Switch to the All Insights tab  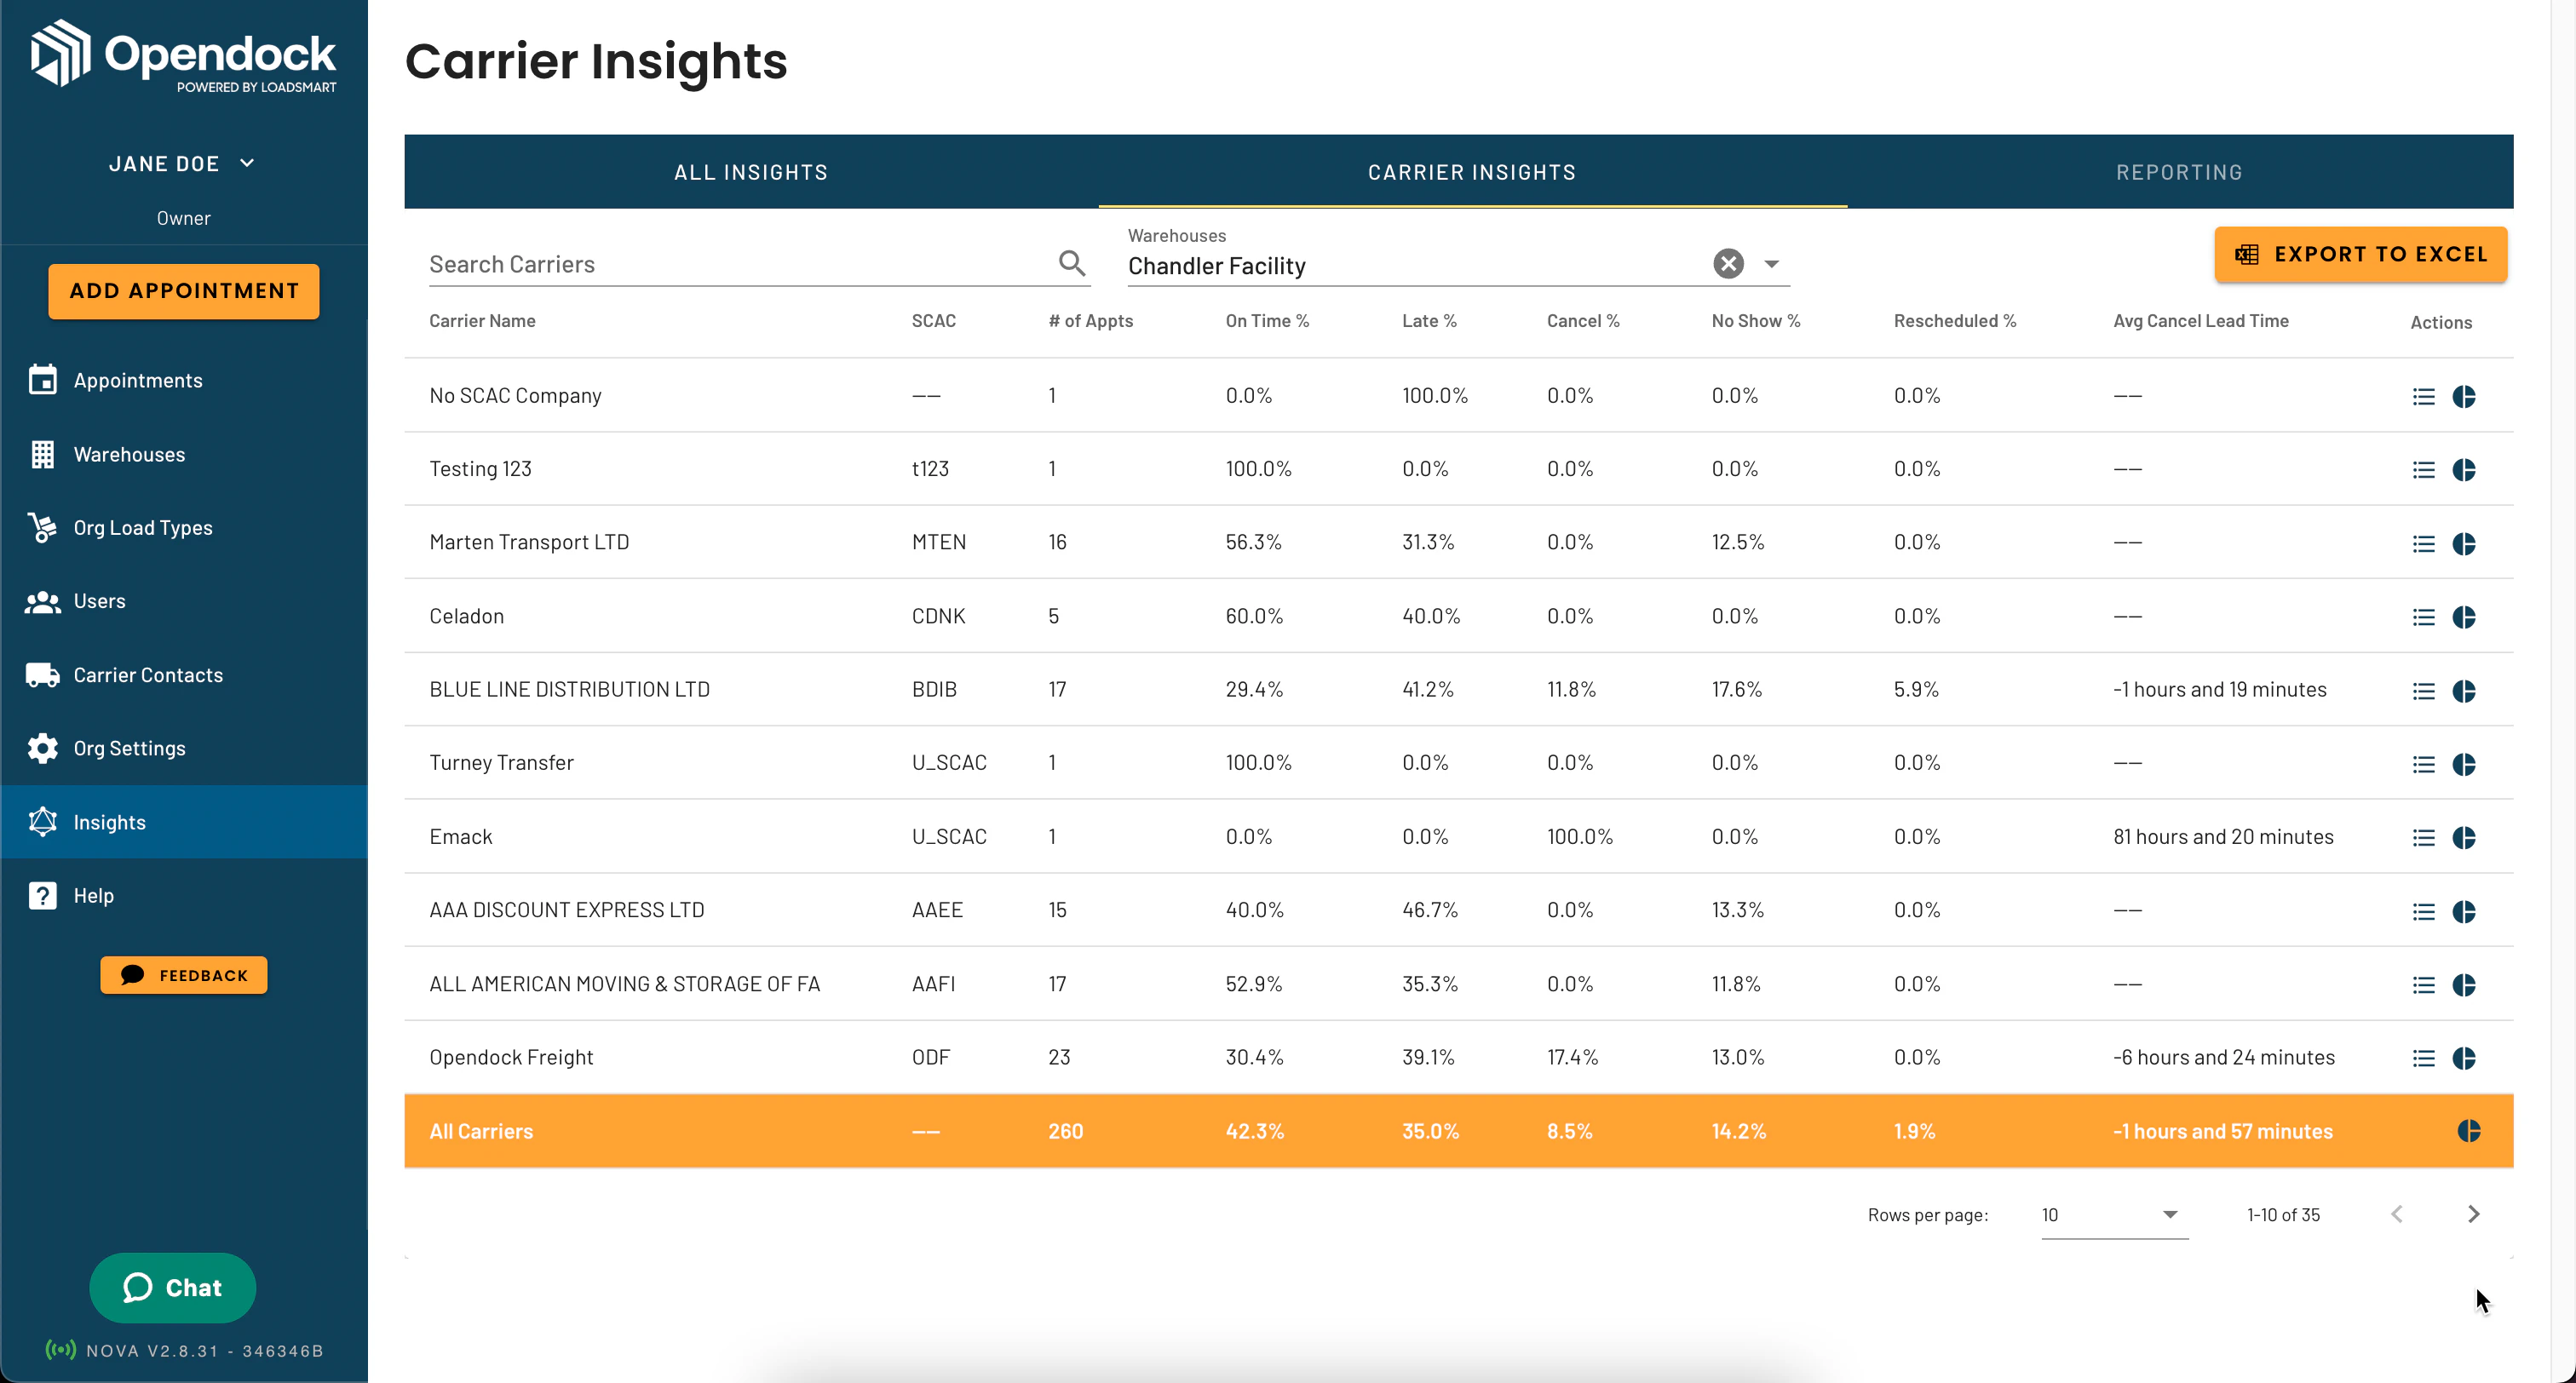751,172
